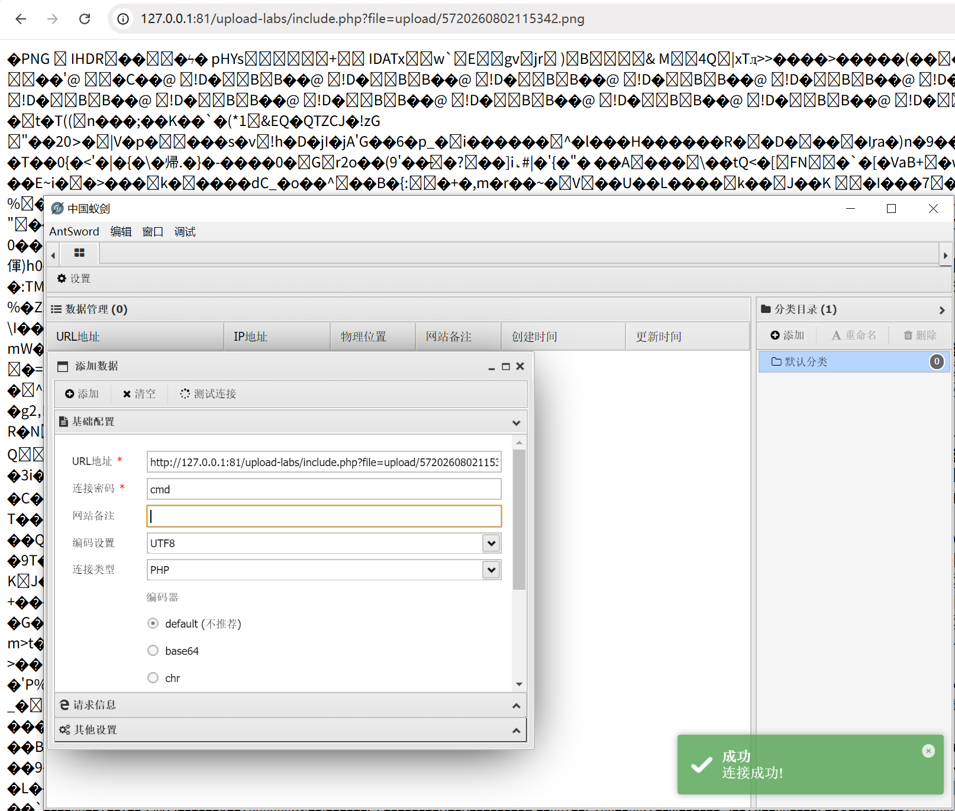Viewport: 955px width, 811px height.
Task: Add a new category with 添加
Action: pos(788,335)
